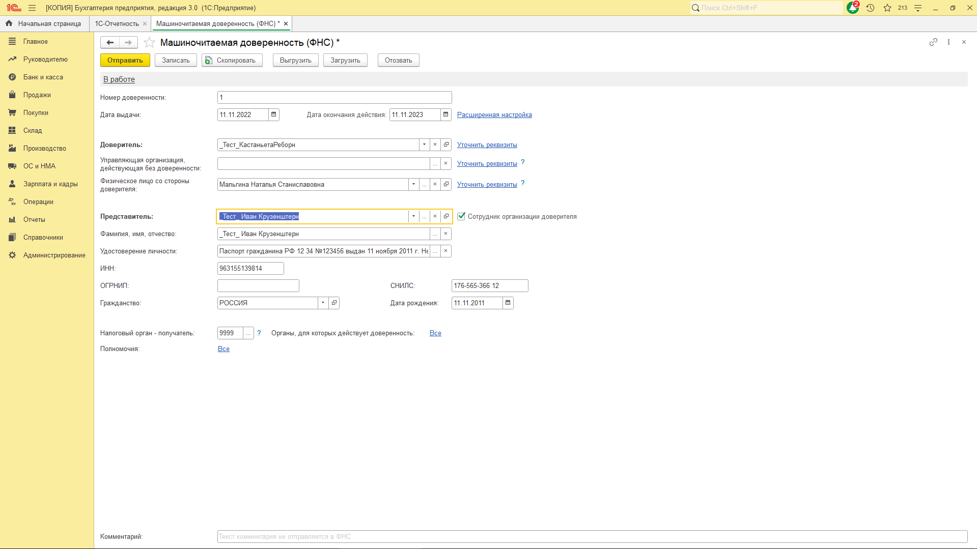Viewport: 977px width, 549px height.
Task: Go back with left arrow button
Action: [x=110, y=43]
